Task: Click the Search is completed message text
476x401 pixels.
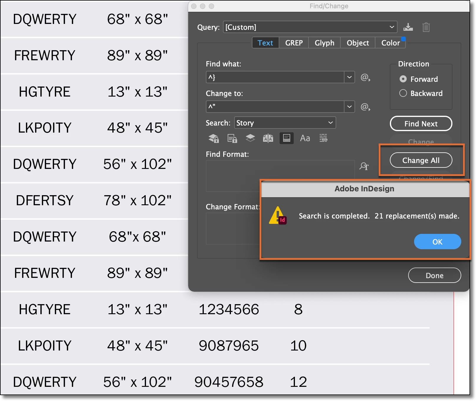Action: point(379,216)
